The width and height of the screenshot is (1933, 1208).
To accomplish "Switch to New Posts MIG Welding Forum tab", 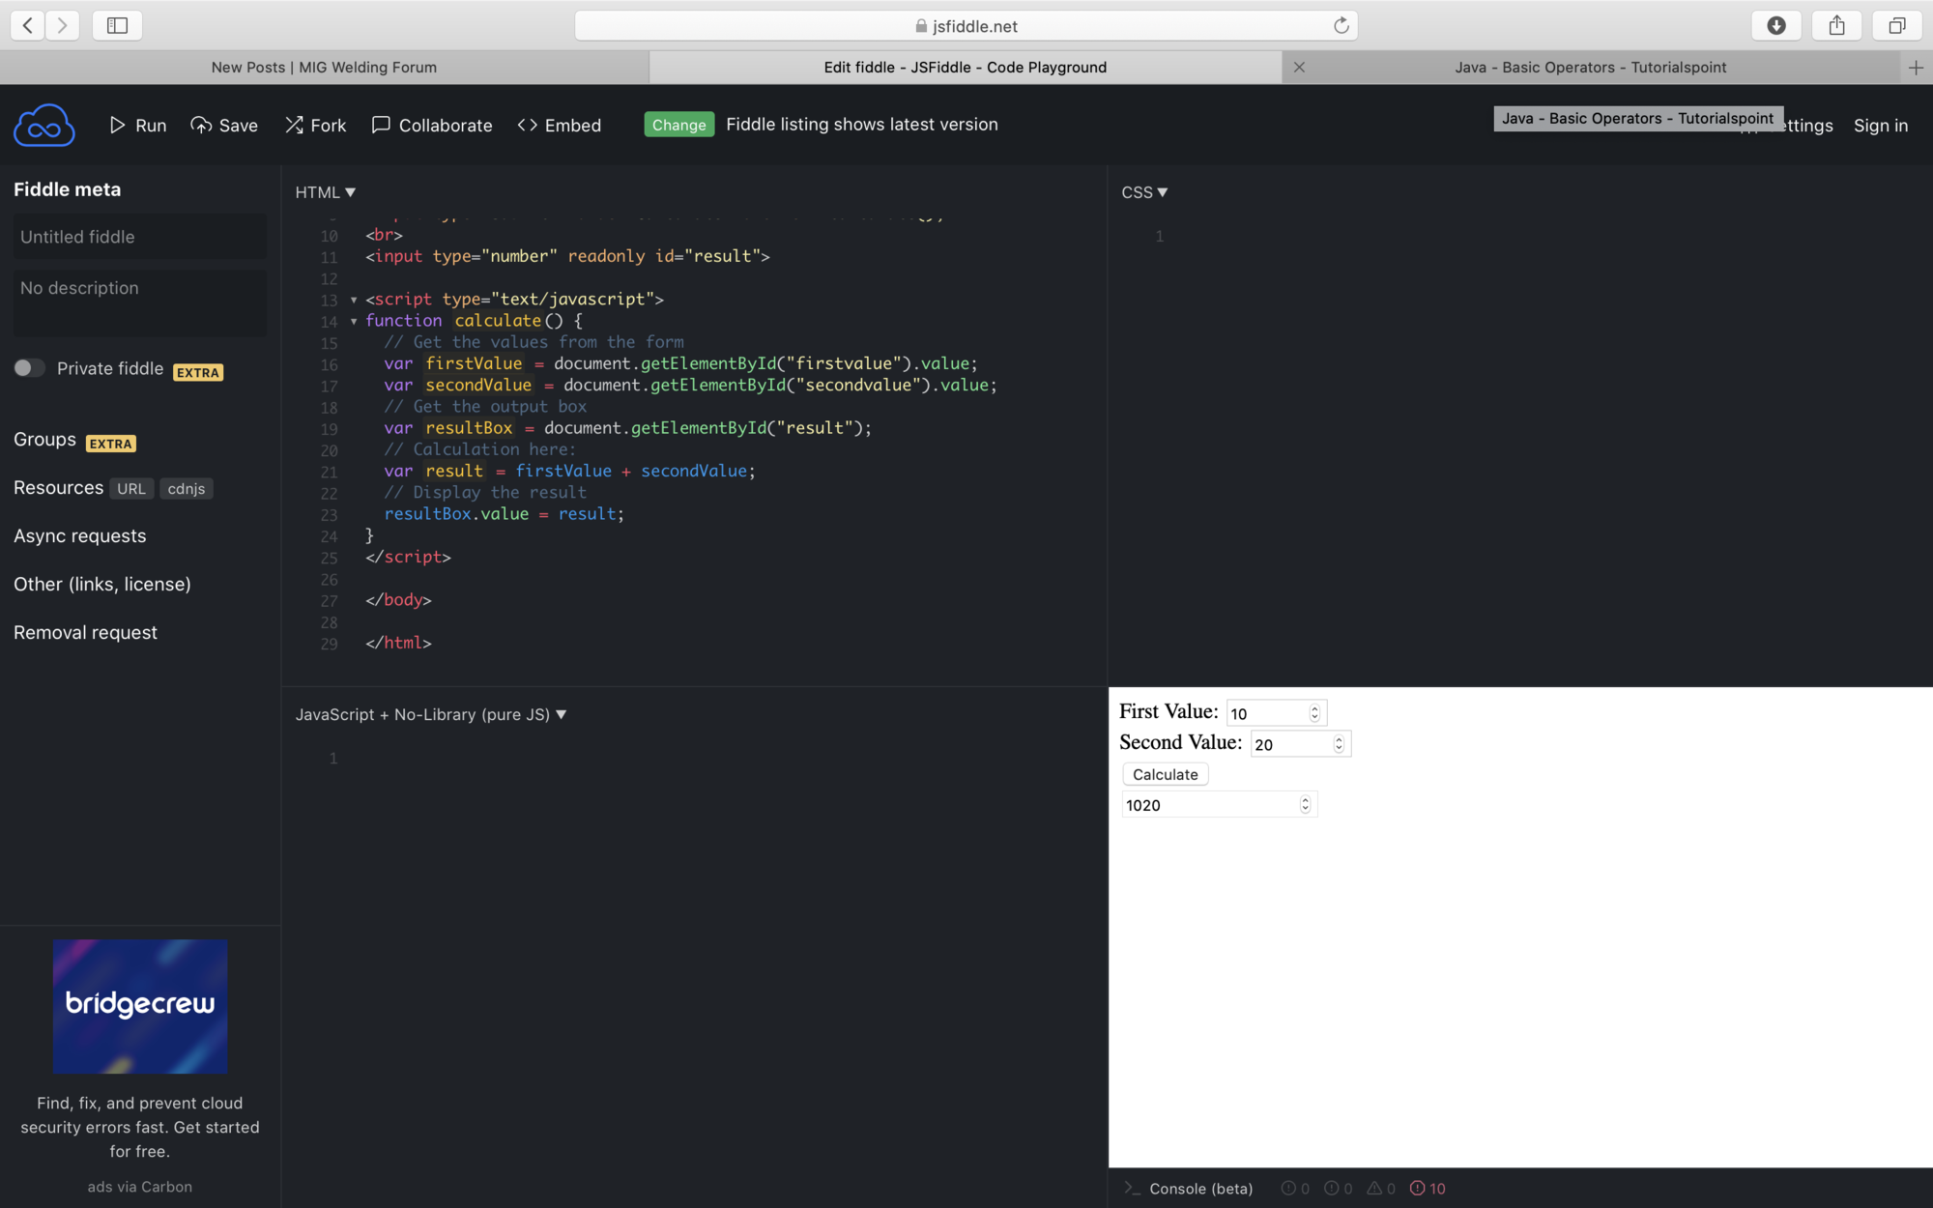I will click(x=324, y=67).
